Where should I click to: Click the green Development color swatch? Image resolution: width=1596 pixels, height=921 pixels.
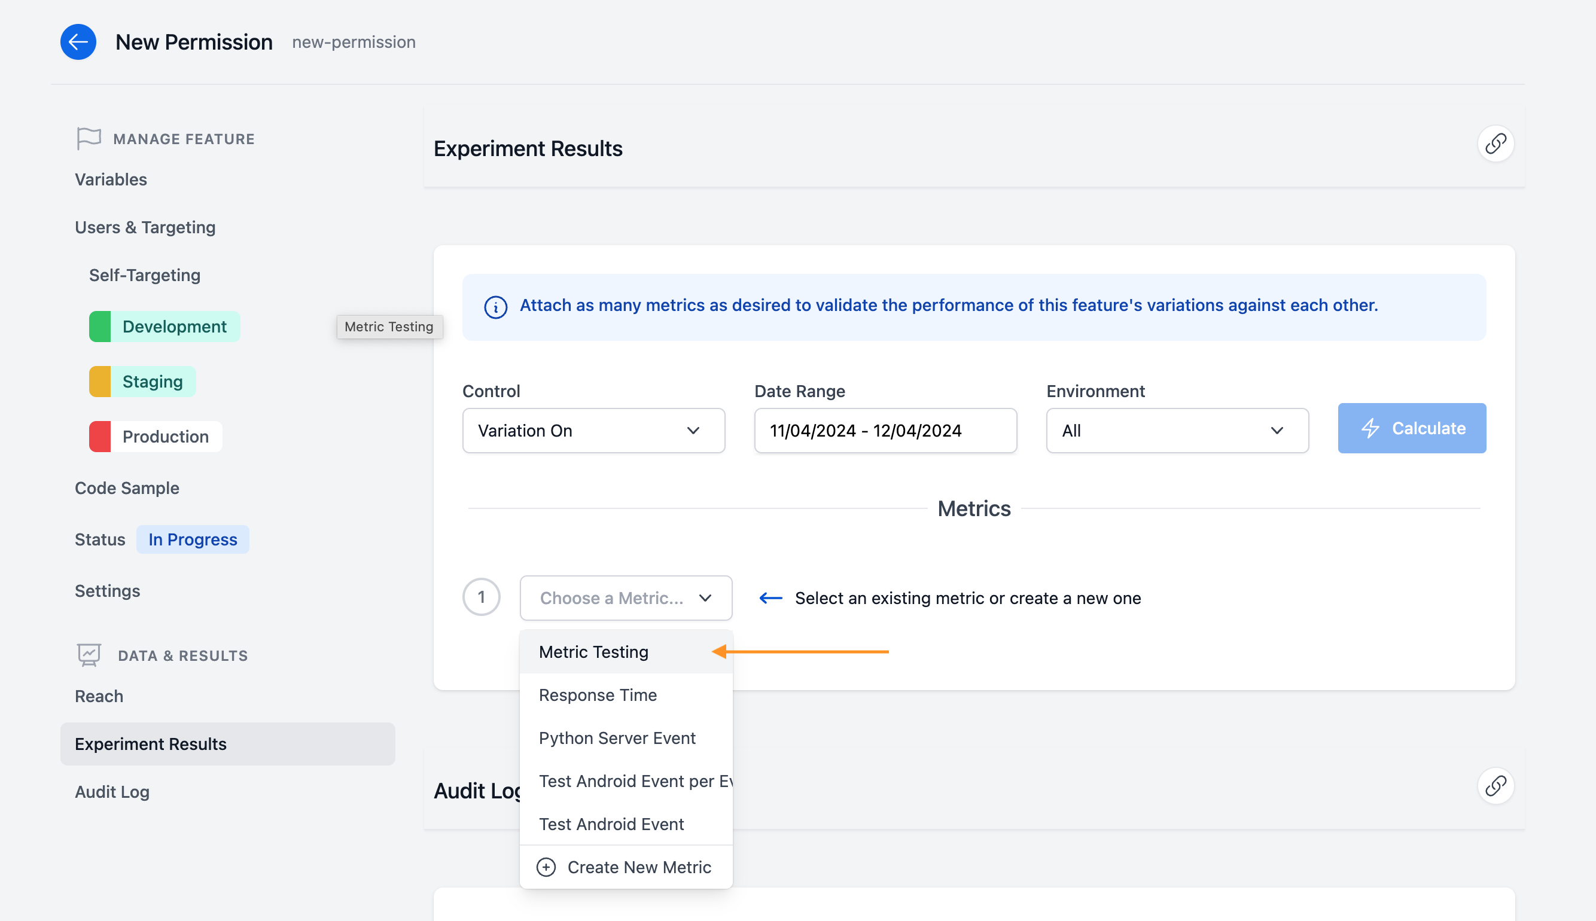(100, 327)
